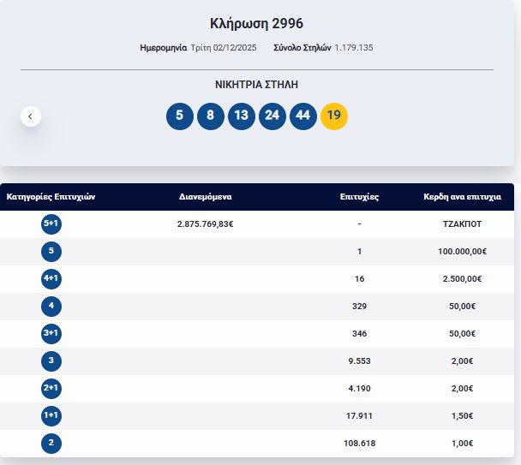Click the 4+1 category badge
Viewport: 521px width, 465px height.
[51, 278]
